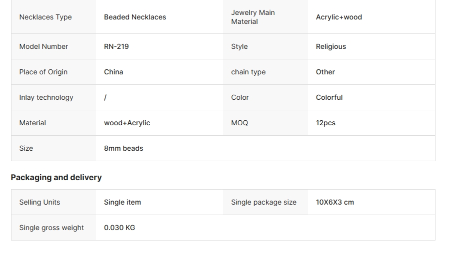Click the Model Number label
The image size is (458, 256).
[x=43, y=46]
